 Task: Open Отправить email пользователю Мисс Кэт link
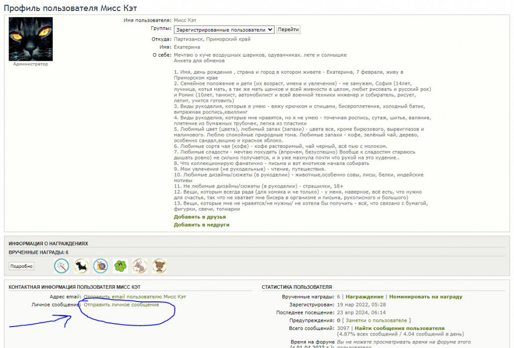135,297
